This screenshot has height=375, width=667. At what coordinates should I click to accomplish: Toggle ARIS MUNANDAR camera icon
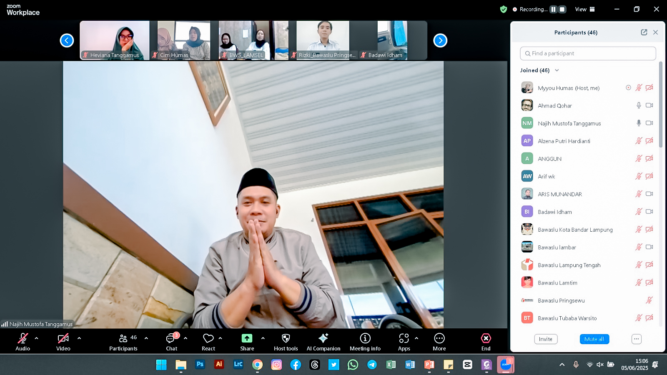pos(649,194)
